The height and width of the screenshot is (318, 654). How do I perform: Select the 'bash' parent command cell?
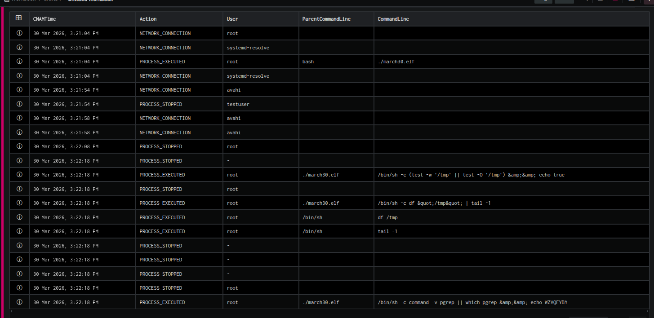[336, 62]
